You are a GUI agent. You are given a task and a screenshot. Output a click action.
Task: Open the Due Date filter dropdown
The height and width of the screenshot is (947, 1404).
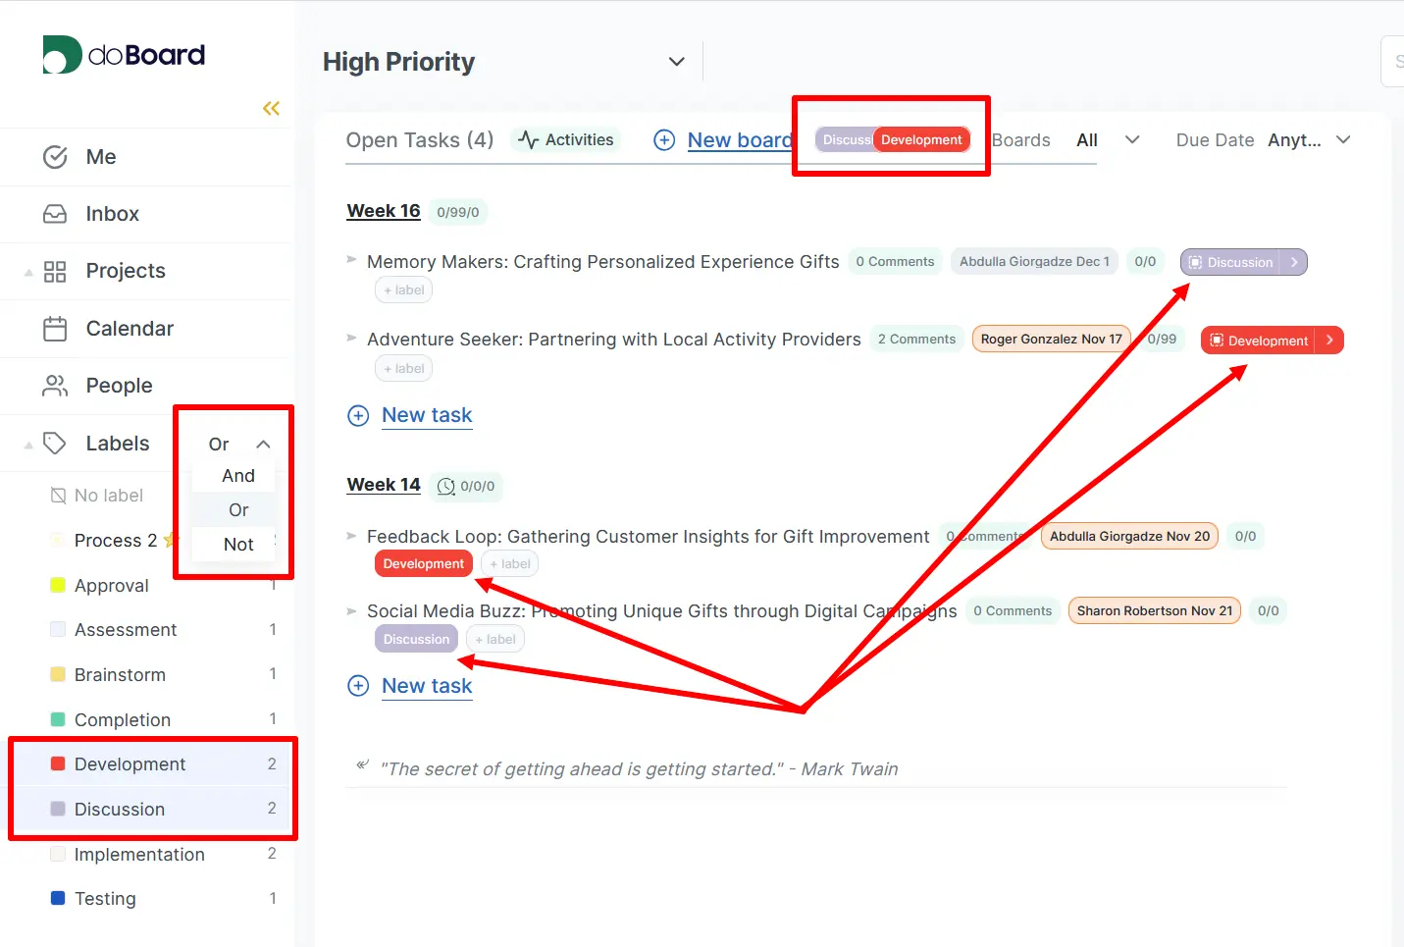coord(1343,140)
